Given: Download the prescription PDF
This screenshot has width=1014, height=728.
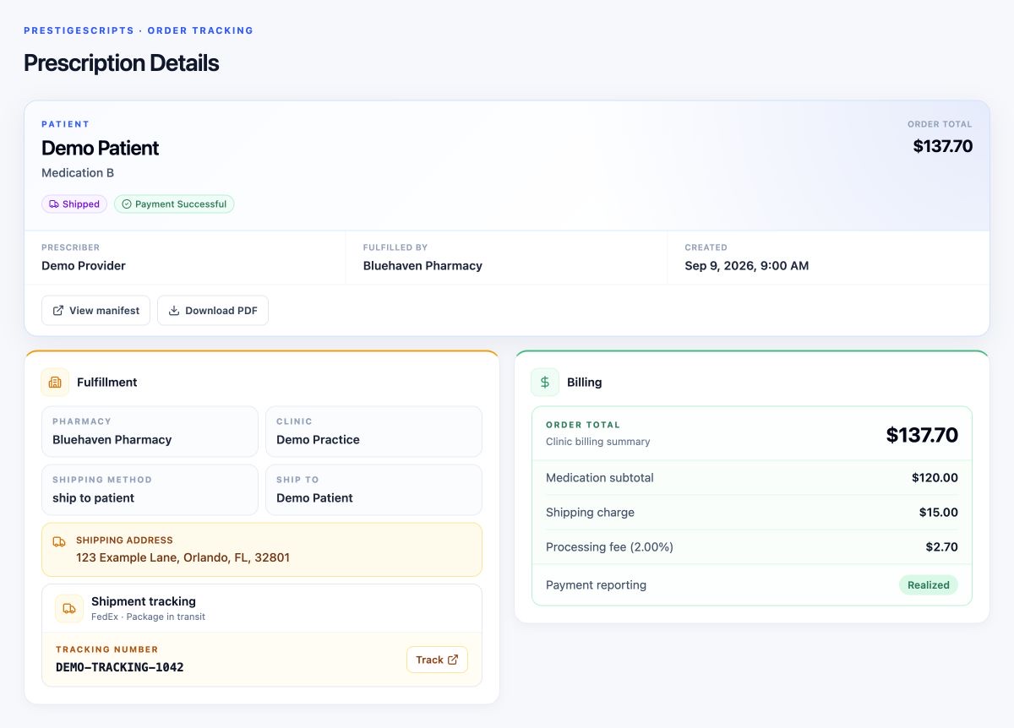Looking at the screenshot, I should 213,311.
